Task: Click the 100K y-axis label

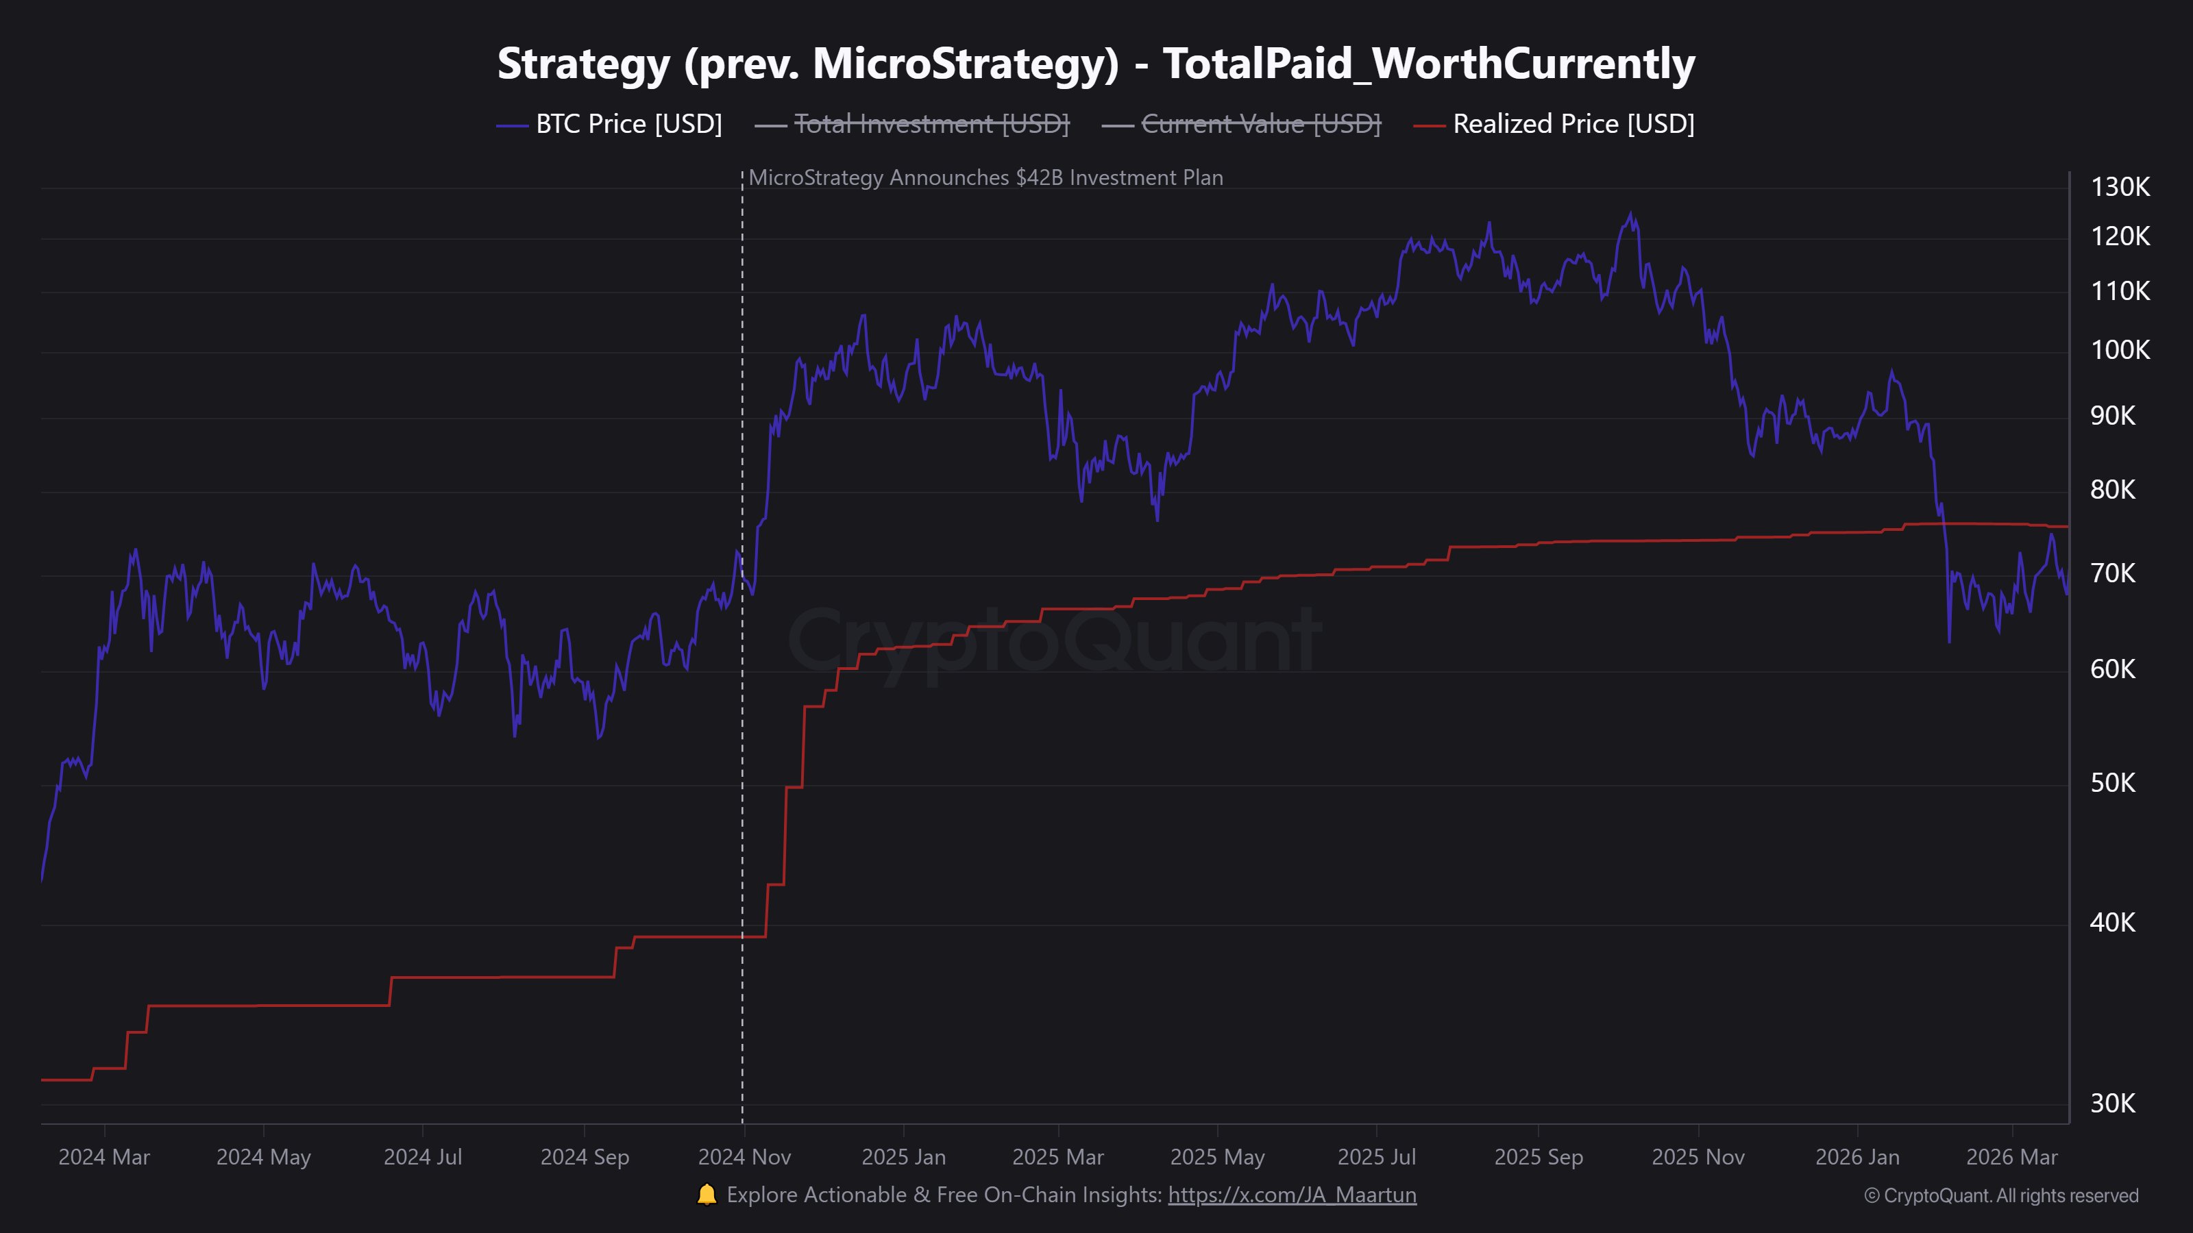Action: 2120,351
